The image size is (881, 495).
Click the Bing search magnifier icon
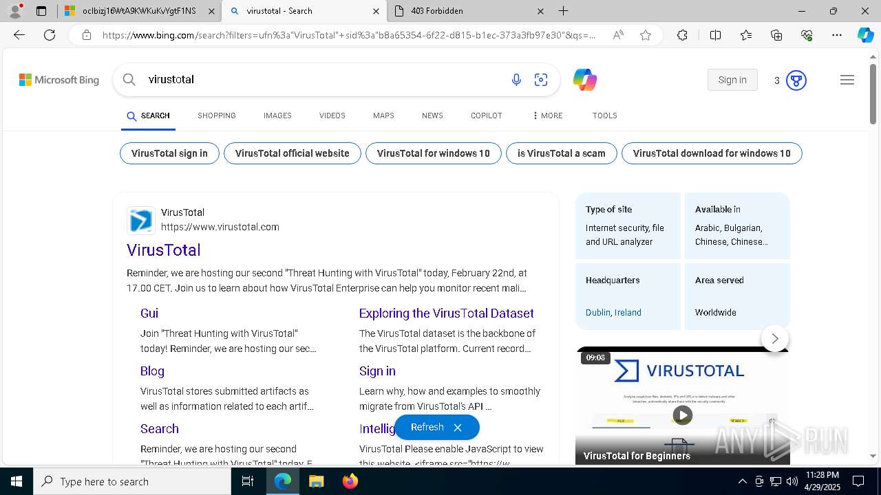tap(129, 80)
